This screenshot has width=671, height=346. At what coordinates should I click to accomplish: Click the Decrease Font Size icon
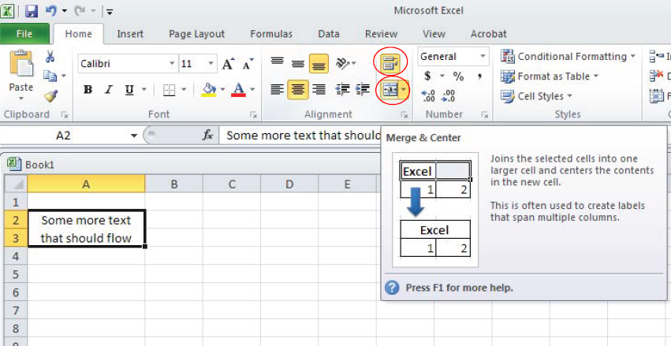[x=248, y=64]
